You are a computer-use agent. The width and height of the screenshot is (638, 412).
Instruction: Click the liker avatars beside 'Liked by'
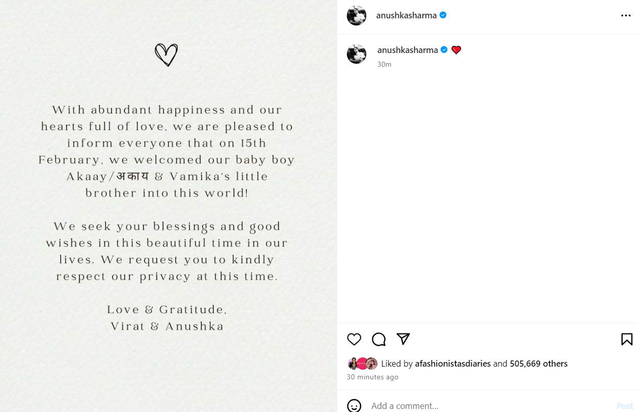coord(362,364)
